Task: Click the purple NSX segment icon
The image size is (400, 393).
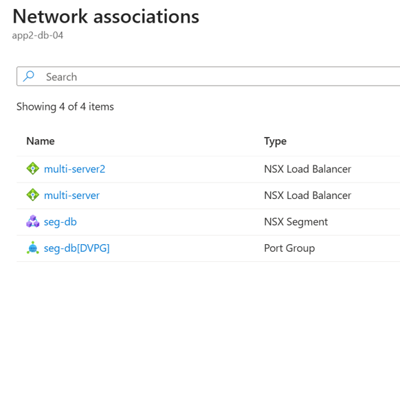Action: click(33, 222)
